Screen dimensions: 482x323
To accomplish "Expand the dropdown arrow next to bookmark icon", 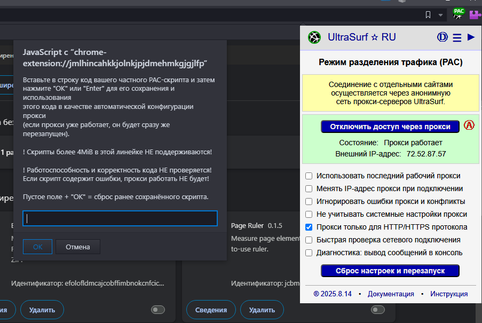I will (440, 15).
